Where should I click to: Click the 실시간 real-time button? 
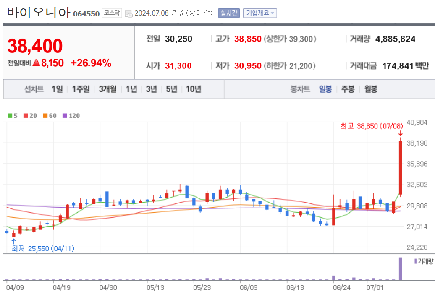(228, 13)
